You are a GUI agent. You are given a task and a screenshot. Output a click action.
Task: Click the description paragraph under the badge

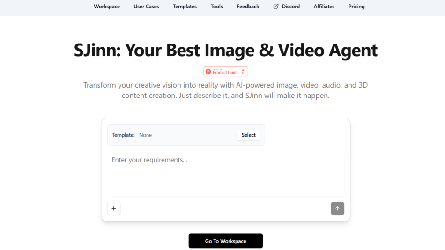click(225, 90)
